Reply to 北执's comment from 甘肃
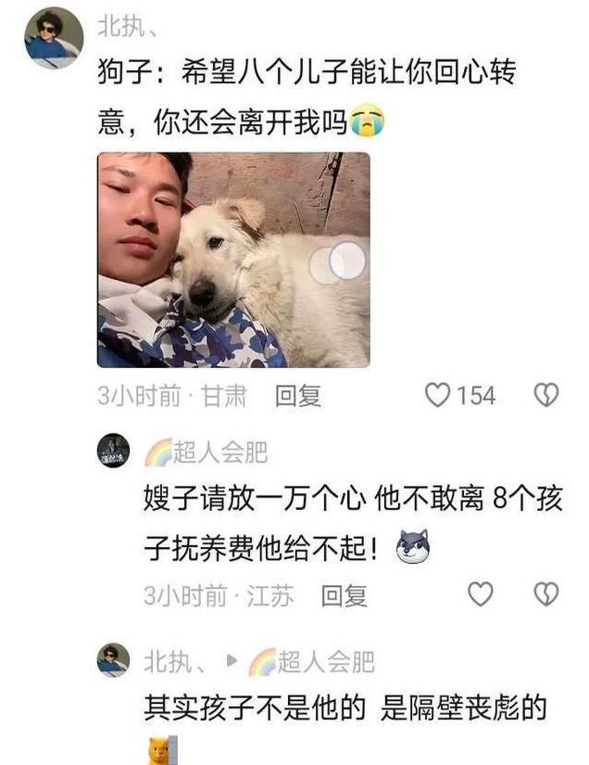Screen dimensions: 589x765 297,396
